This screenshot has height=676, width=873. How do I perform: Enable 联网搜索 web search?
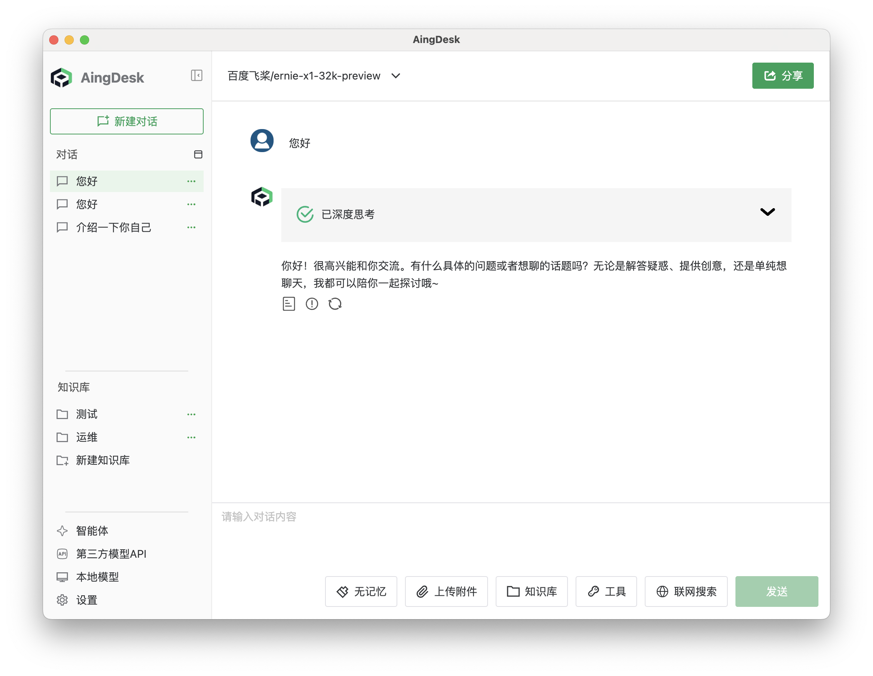pyautogui.click(x=686, y=592)
